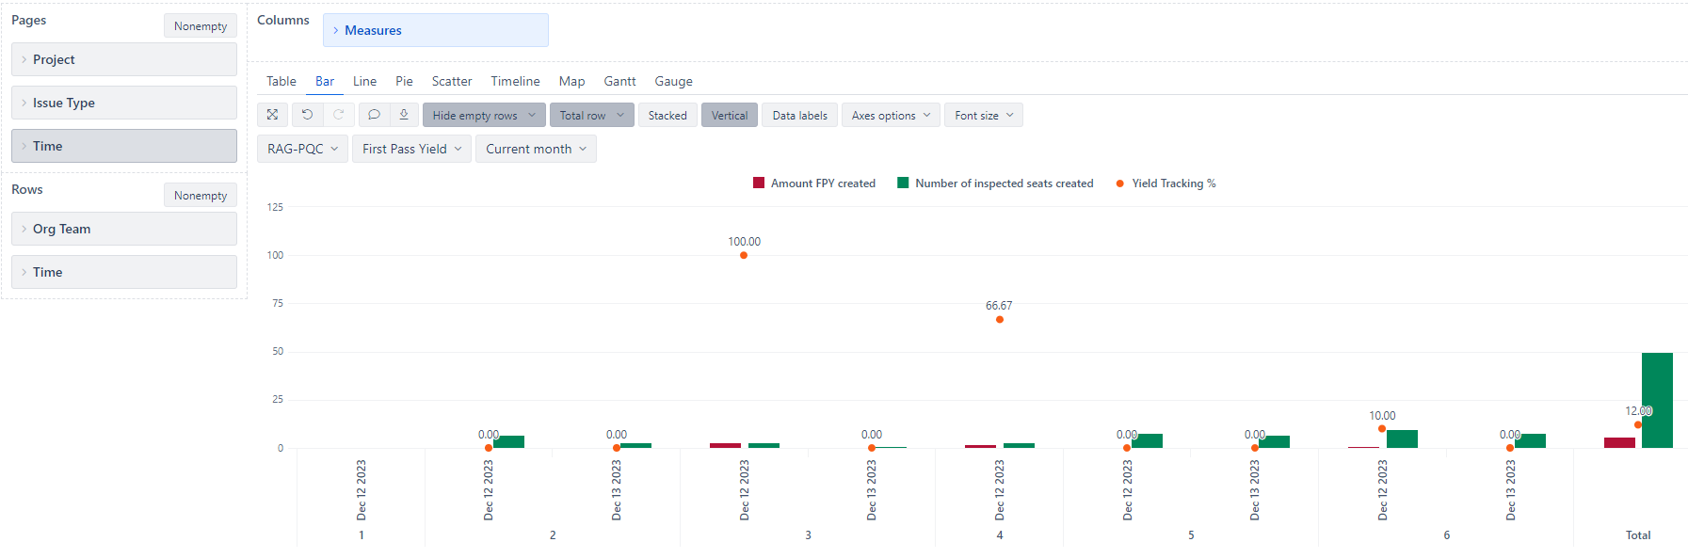Click the undo arrow icon
1688x558 pixels.
[x=307, y=115]
